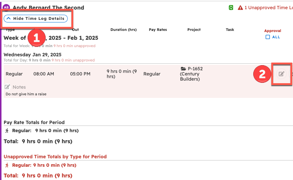The width and height of the screenshot is (293, 180).
Task: Click the AB user avatar icon
Action: click(6, 7)
